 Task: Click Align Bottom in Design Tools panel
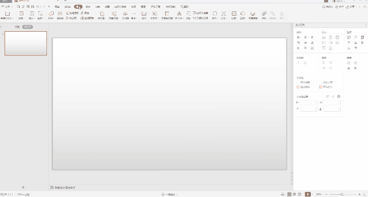pyautogui.click(x=312, y=43)
